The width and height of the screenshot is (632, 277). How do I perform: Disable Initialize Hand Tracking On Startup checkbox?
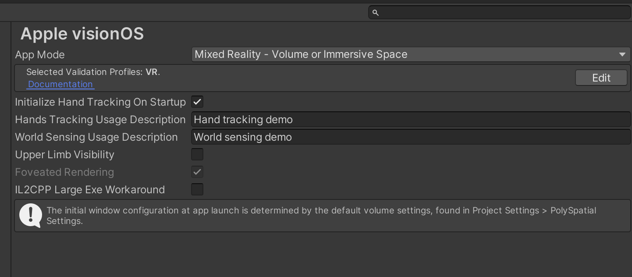coord(197,102)
